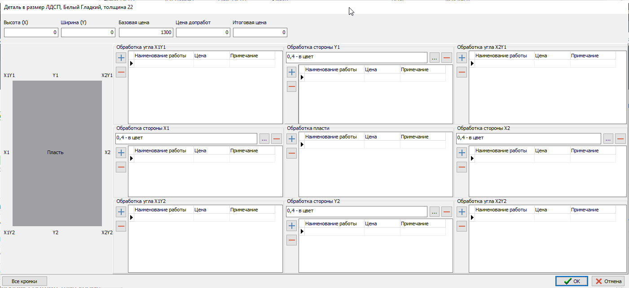Screen dimensions: 629x288
Task: Open the edge picker for side X2
Action: click(x=608, y=138)
